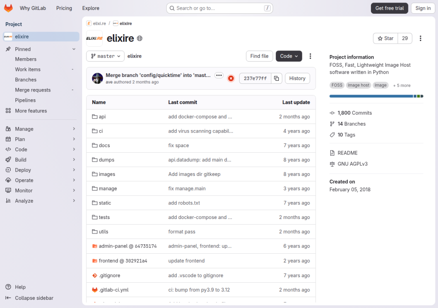Click commit SHA 237e77ff
Viewport: 438px width, 308px height.
click(255, 79)
